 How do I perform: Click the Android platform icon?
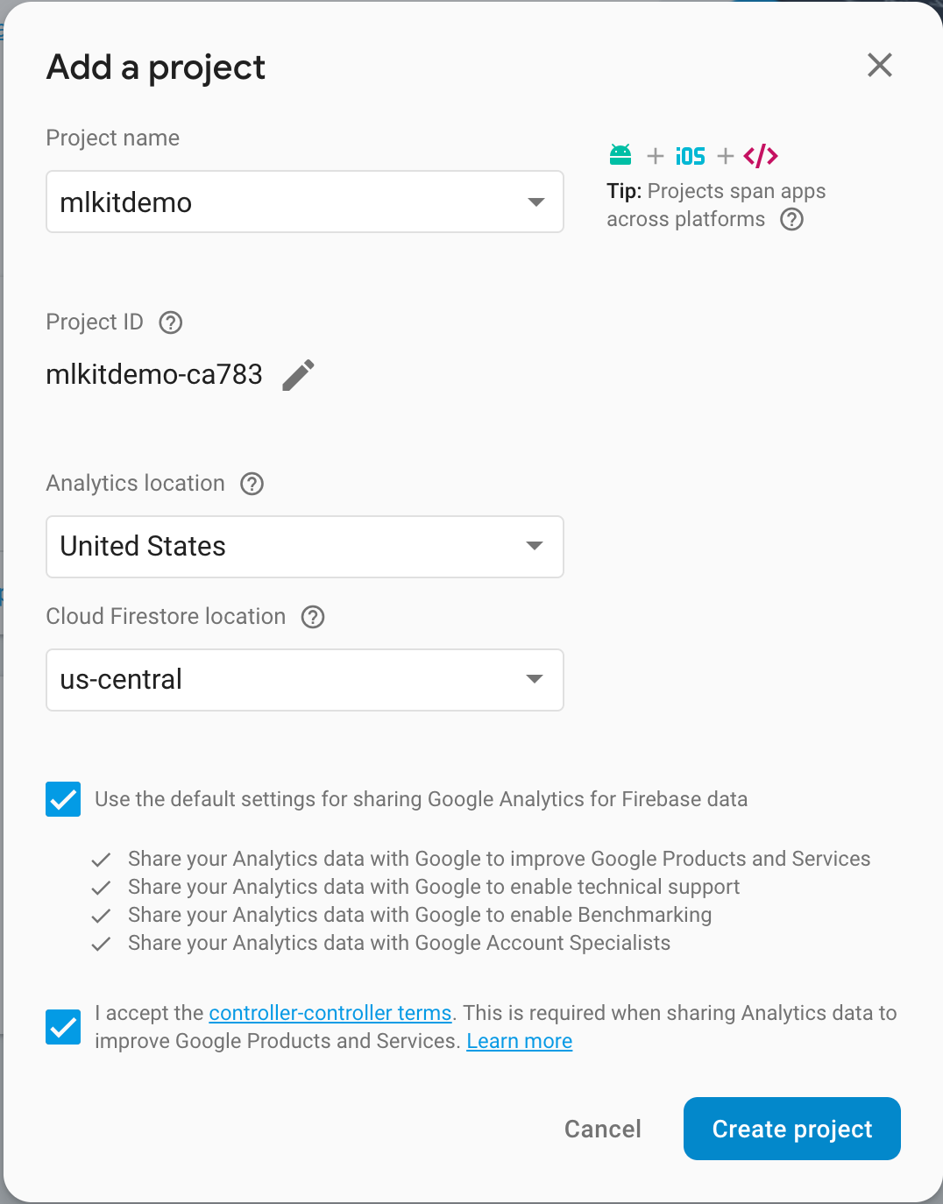[620, 155]
